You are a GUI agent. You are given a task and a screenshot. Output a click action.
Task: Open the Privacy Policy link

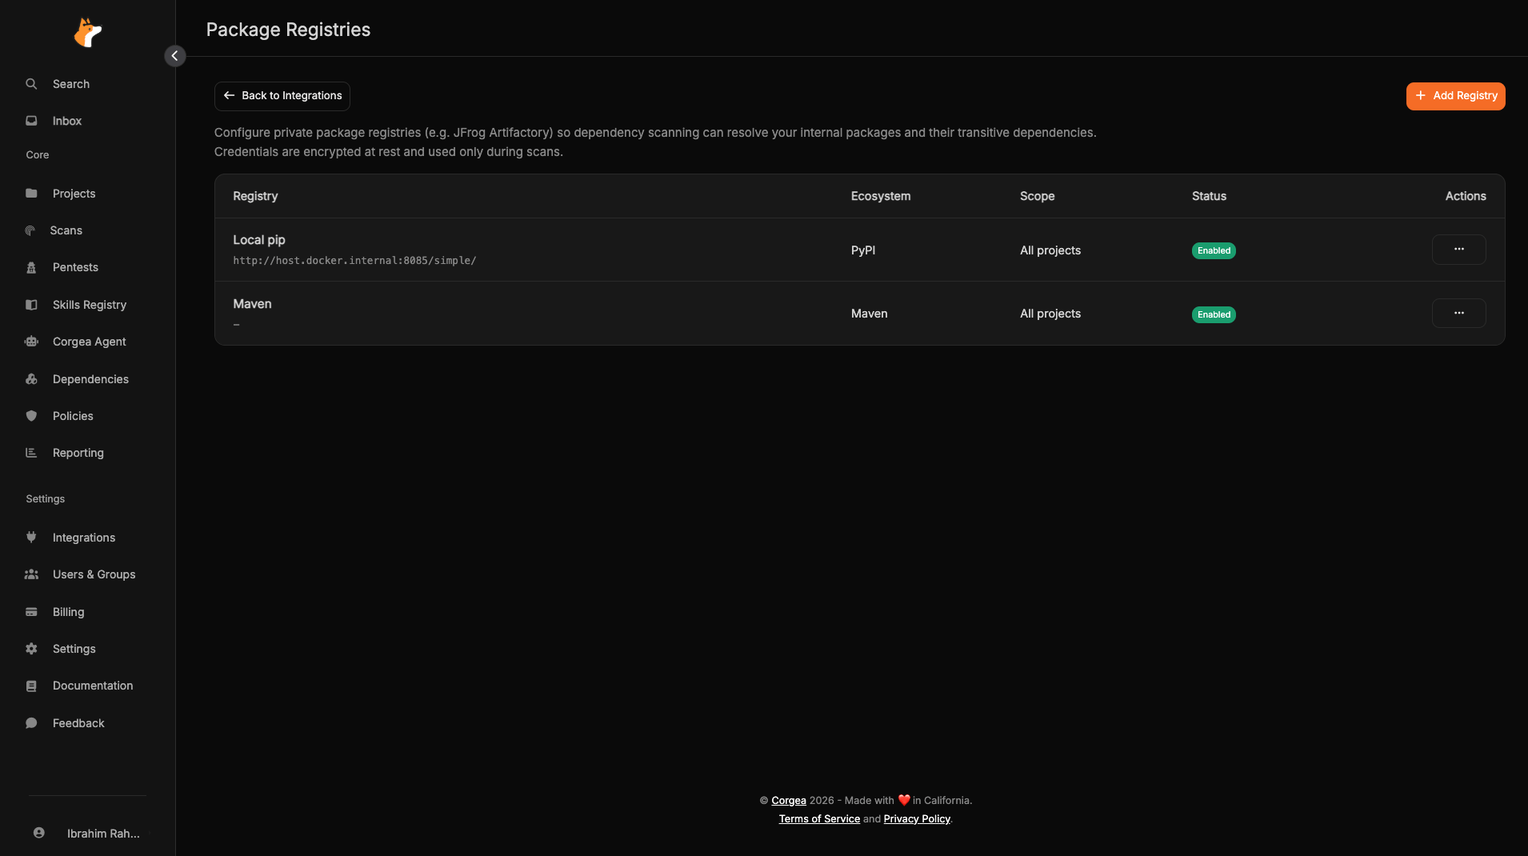(917, 819)
